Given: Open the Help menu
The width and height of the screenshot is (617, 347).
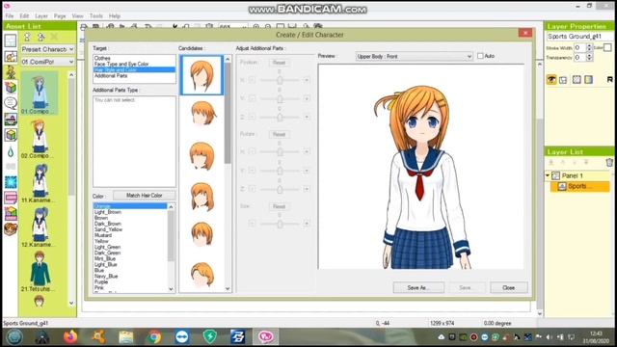Looking at the screenshot, I should click(x=115, y=15).
